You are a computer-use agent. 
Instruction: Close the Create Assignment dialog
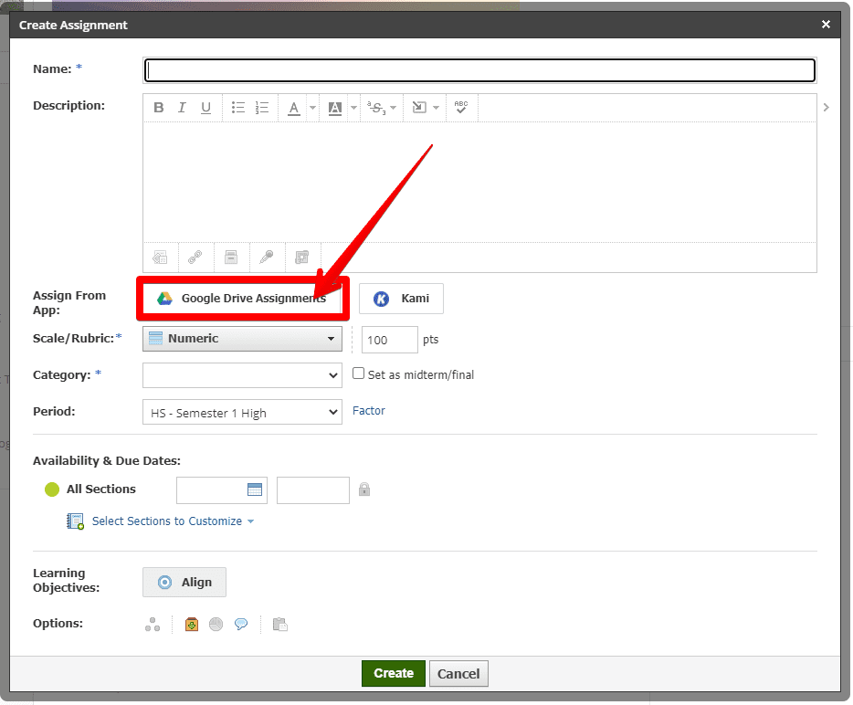click(x=826, y=25)
